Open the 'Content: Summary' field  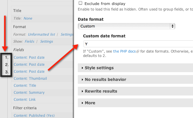[29, 93]
